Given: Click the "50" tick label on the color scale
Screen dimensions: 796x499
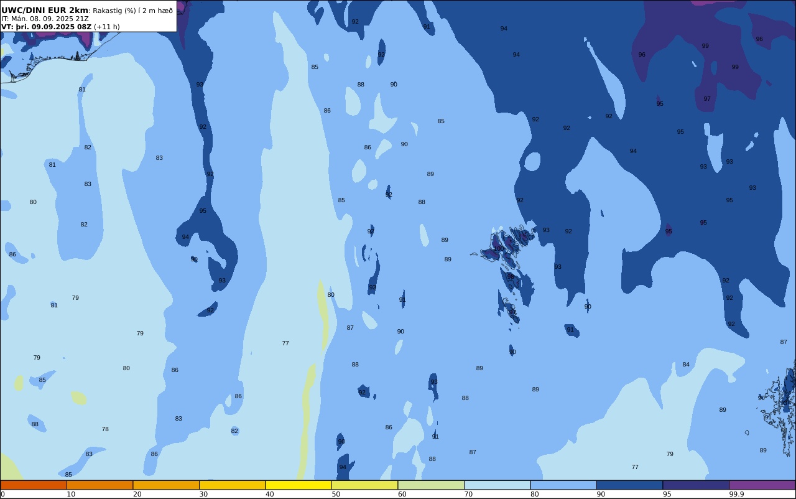Looking at the screenshot, I should pyautogui.click(x=336, y=494).
